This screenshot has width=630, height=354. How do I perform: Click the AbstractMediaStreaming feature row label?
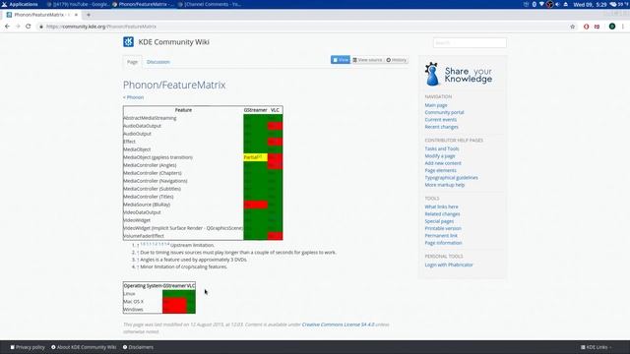(x=150, y=118)
